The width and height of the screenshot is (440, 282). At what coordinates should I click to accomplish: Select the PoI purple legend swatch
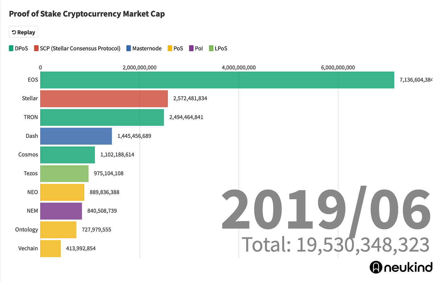(191, 48)
